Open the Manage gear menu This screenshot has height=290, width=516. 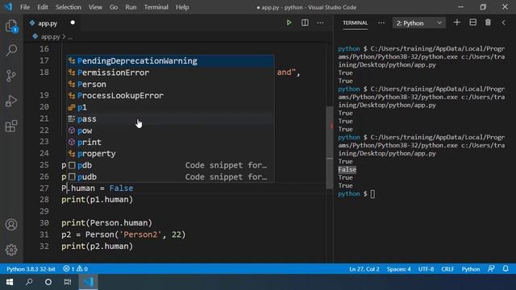coord(11,250)
